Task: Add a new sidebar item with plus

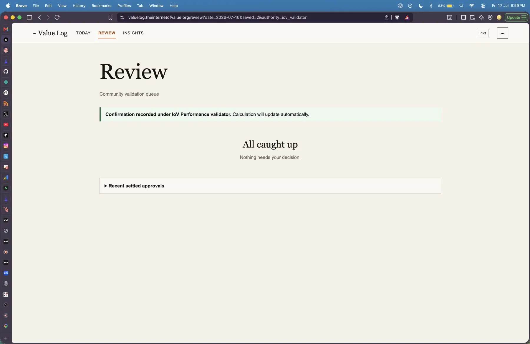Action: pos(6,338)
